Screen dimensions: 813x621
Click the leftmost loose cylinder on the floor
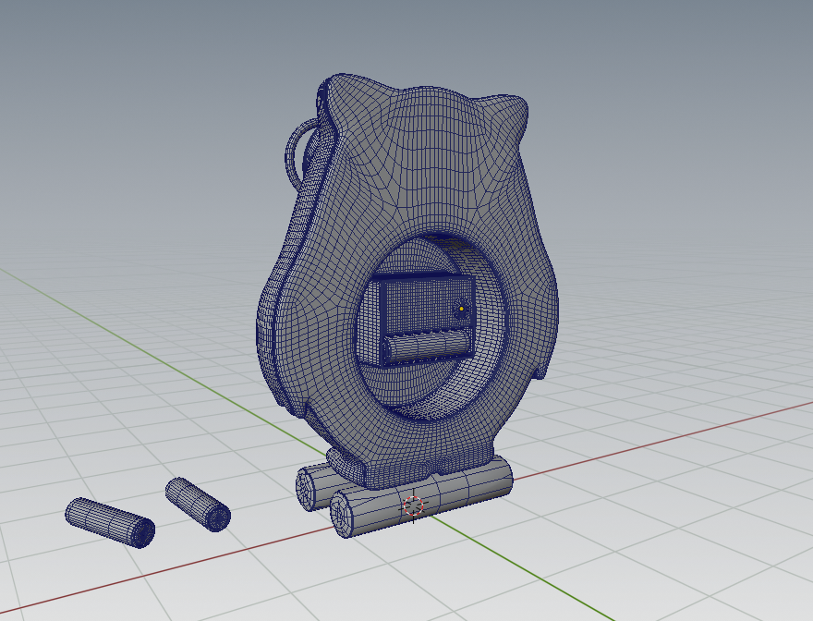tap(109, 523)
